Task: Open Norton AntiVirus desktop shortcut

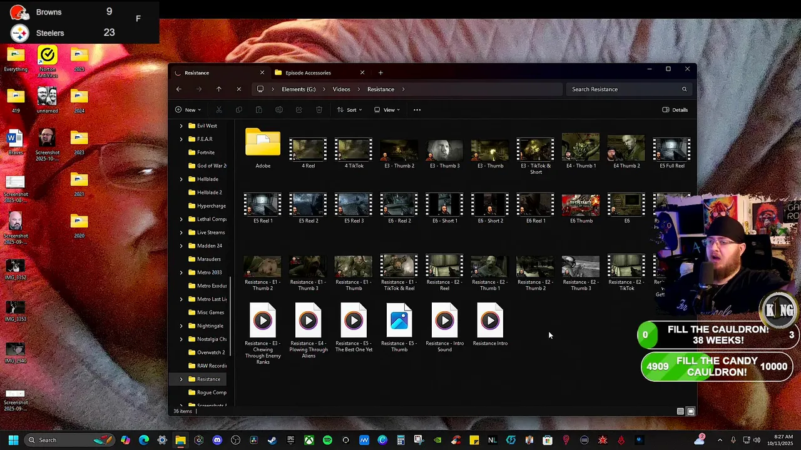Action: [x=48, y=62]
